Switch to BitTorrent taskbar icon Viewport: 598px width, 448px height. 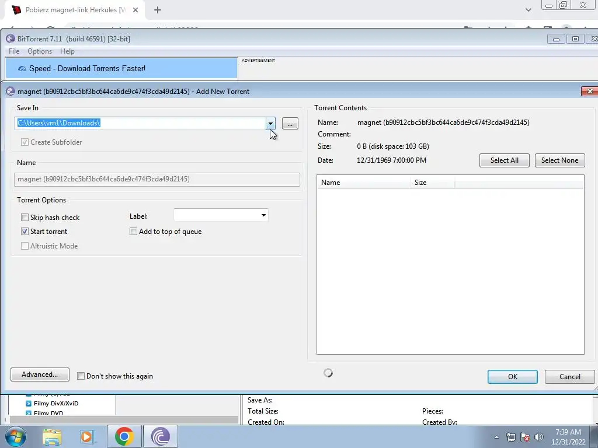(161, 436)
